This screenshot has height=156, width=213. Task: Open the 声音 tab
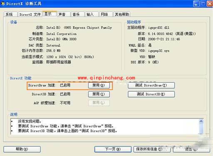point(64,14)
